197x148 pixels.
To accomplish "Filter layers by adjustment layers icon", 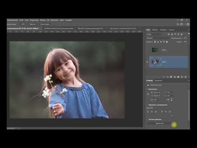I will 172,34.
